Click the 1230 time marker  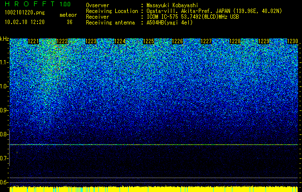(292, 41)
